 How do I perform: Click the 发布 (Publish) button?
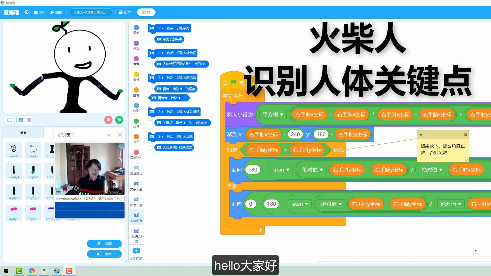coord(146,12)
